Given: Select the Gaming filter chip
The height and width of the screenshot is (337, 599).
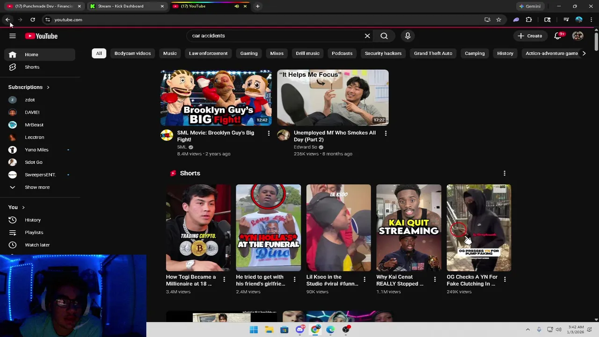Looking at the screenshot, I should pyautogui.click(x=249, y=53).
